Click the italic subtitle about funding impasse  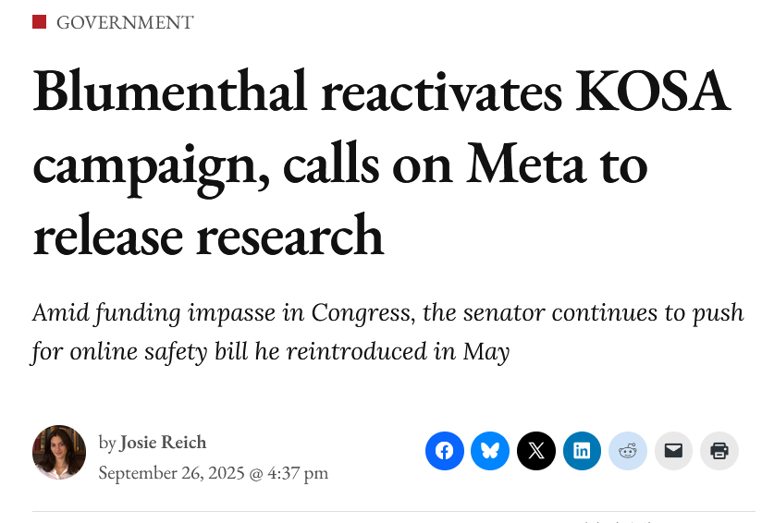tap(387, 332)
